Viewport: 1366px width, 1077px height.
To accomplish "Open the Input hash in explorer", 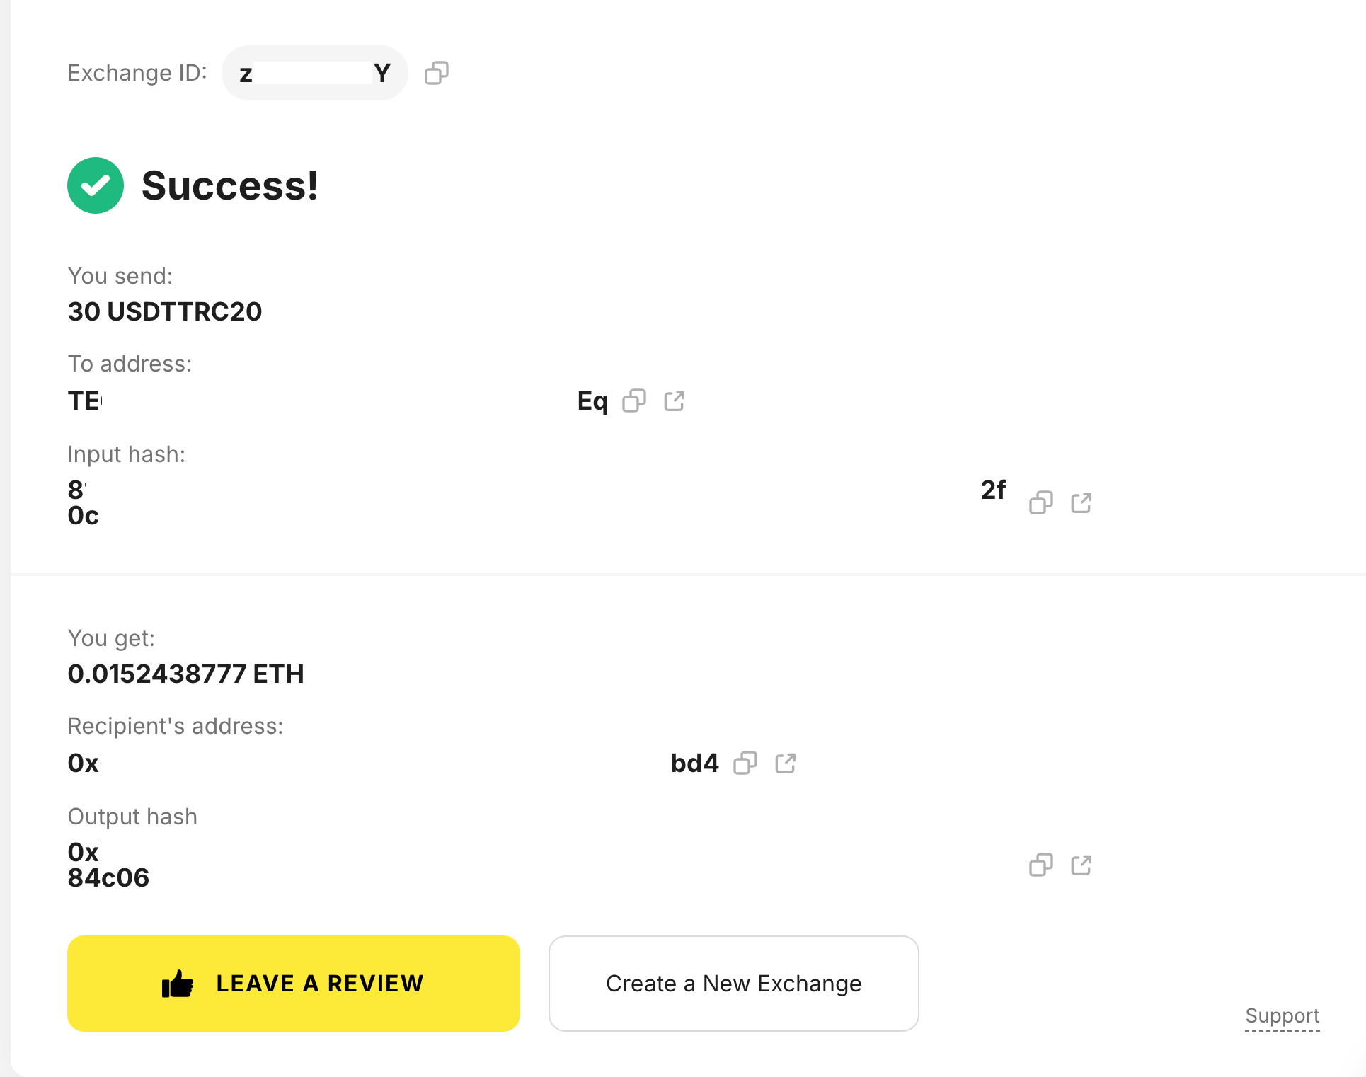I will [x=1081, y=502].
